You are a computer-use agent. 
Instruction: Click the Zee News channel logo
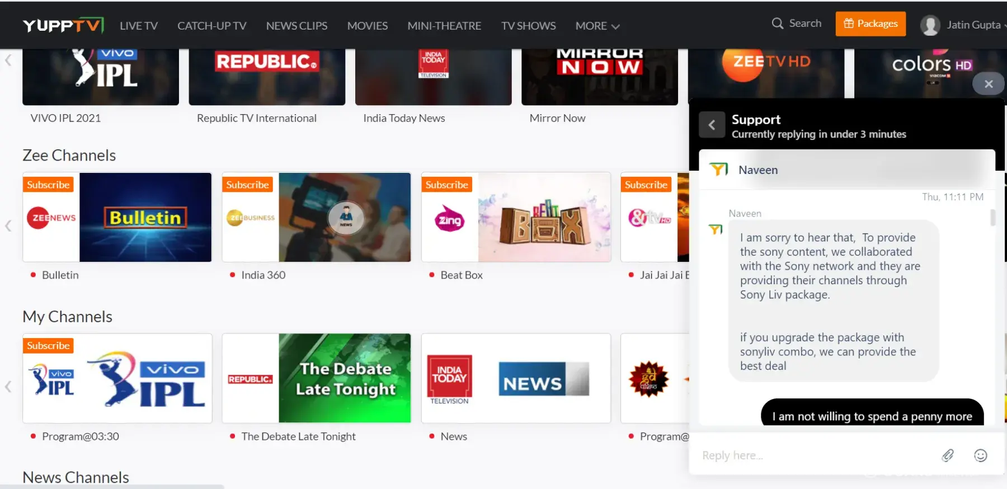pos(51,218)
